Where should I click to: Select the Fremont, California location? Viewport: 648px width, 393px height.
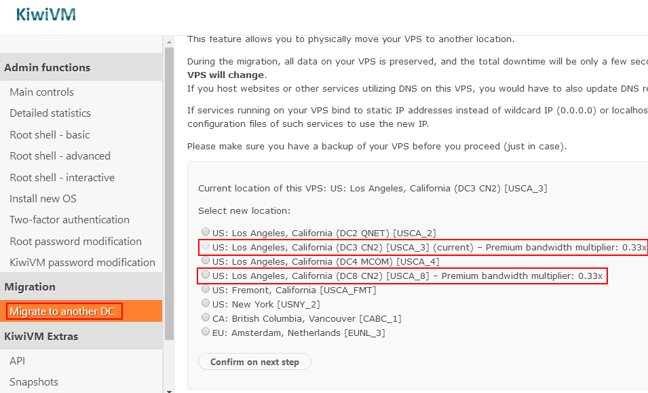pos(206,289)
